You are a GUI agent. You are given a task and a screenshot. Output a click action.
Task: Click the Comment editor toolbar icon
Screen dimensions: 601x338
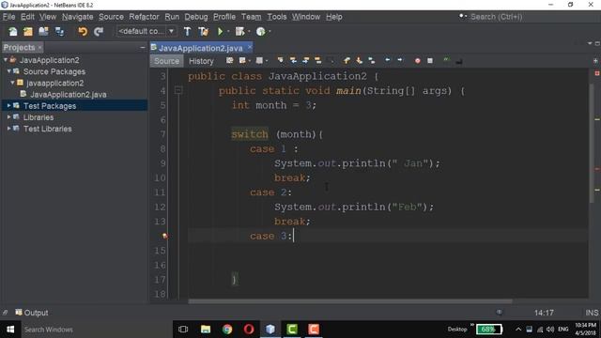tap(446, 60)
